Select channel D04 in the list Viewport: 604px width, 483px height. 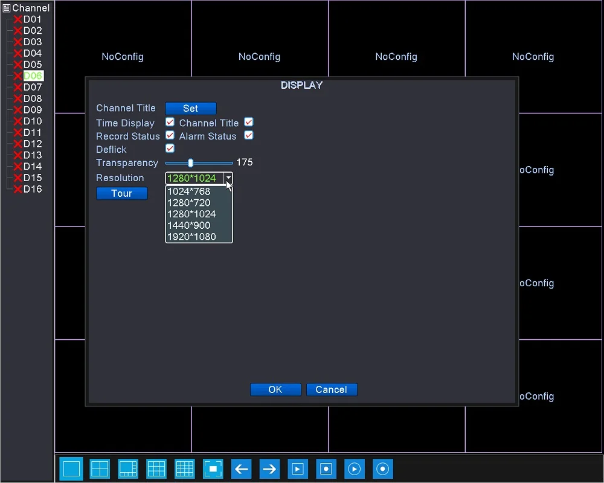[33, 53]
